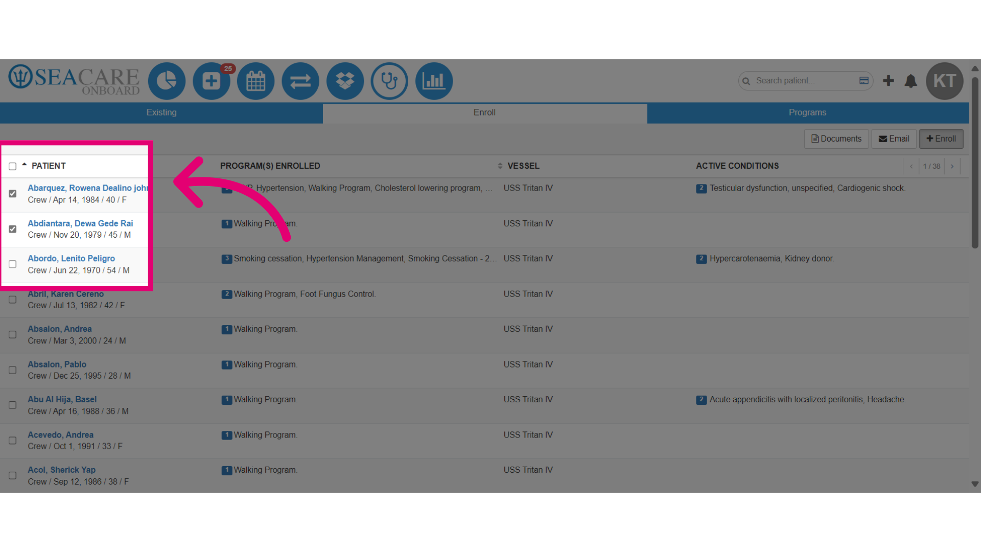Check the Abordo, Lenito Peligro checkbox
This screenshot has height=552, width=981.
pyautogui.click(x=12, y=264)
